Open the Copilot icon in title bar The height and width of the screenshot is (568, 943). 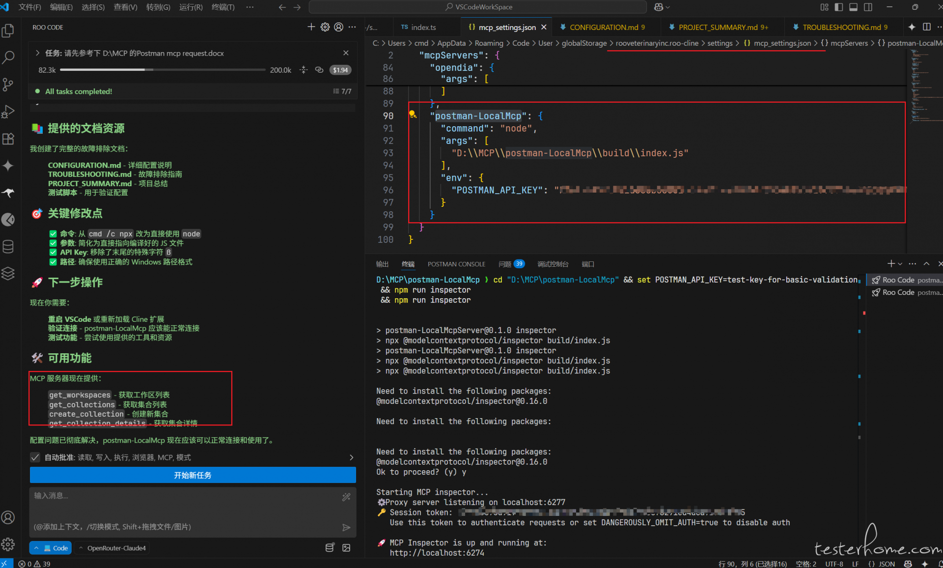coord(659,7)
